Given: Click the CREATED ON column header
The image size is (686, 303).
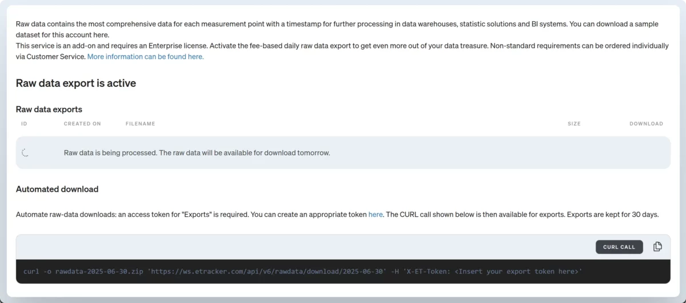Looking at the screenshot, I should 82,124.
